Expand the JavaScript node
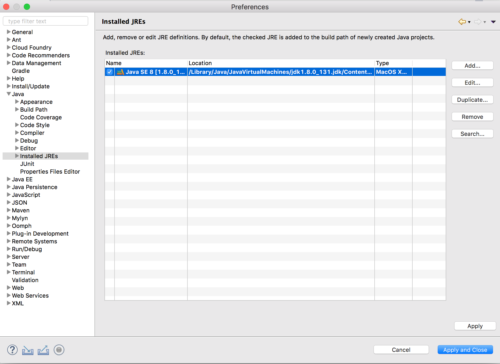This screenshot has height=364, width=500. (x=9, y=195)
